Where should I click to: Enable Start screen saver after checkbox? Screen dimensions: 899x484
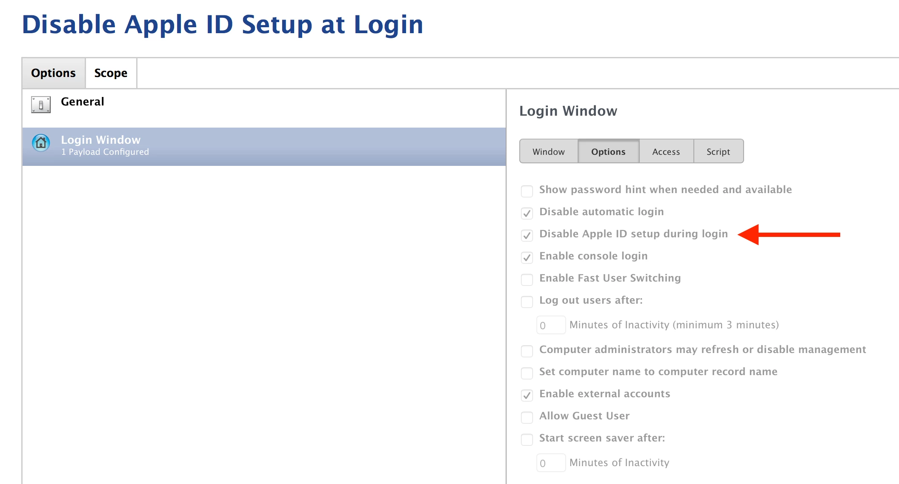[527, 439]
